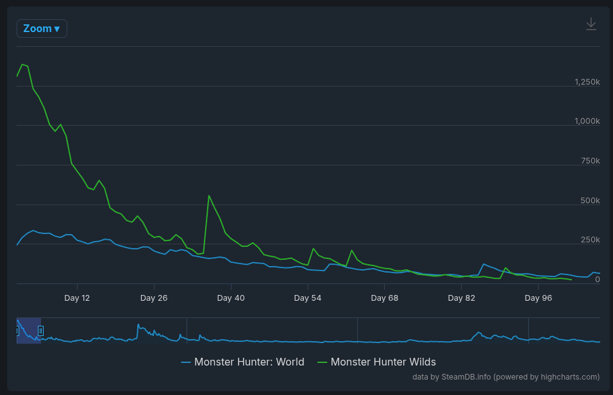Click the 1,250k y-axis label
613x395 pixels.
[587, 81]
